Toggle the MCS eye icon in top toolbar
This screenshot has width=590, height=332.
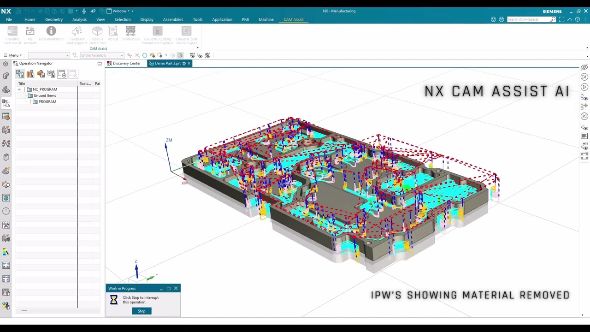192,55
